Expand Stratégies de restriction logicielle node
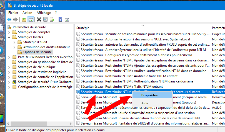225x132 pixels. point(9,72)
